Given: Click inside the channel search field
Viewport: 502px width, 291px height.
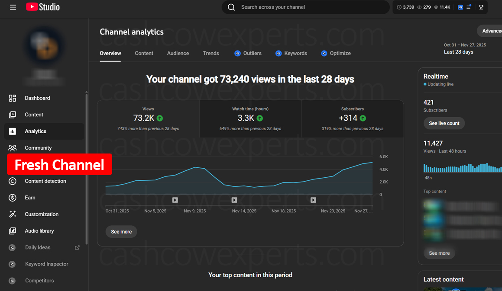Looking at the screenshot, I should [305, 7].
